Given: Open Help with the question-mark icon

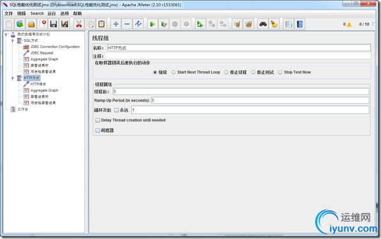Looking at the screenshot, I should (x=300, y=24).
